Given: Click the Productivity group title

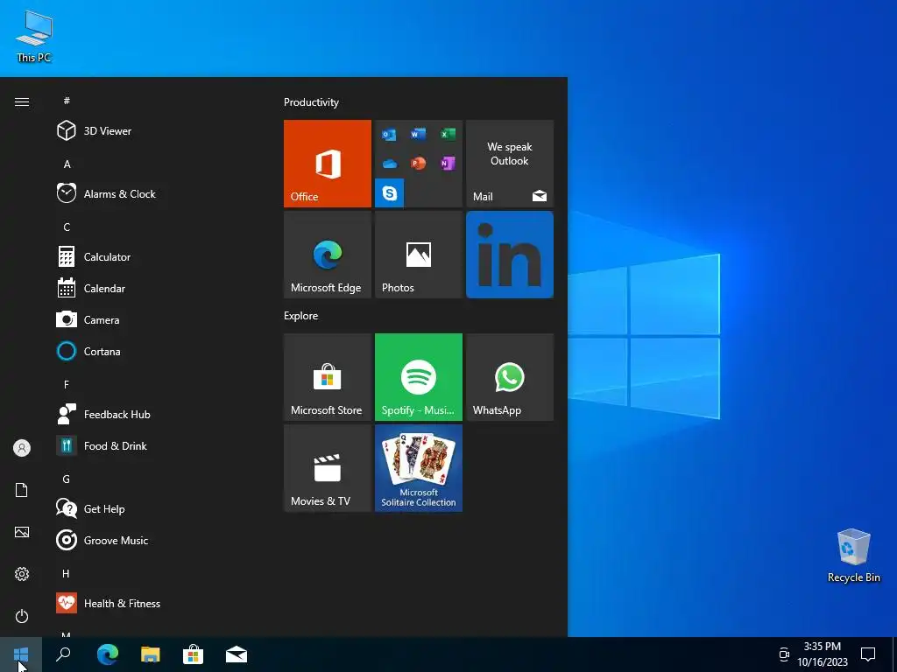Looking at the screenshot, I should click(311, 102).
